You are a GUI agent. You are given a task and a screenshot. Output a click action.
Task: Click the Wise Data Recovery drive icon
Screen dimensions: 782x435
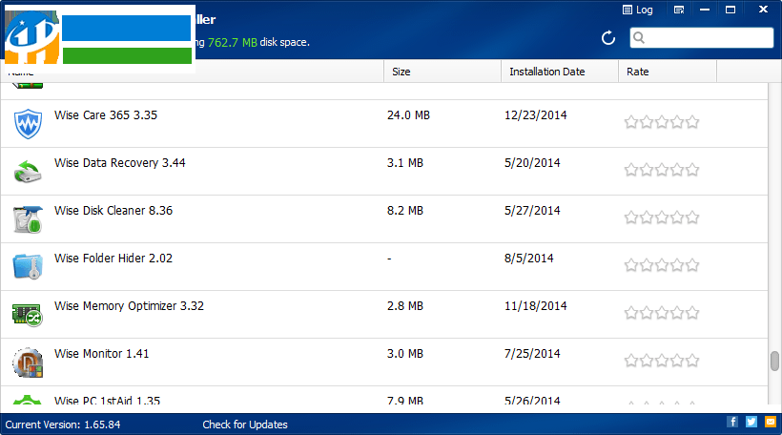(x=28, y=171)
